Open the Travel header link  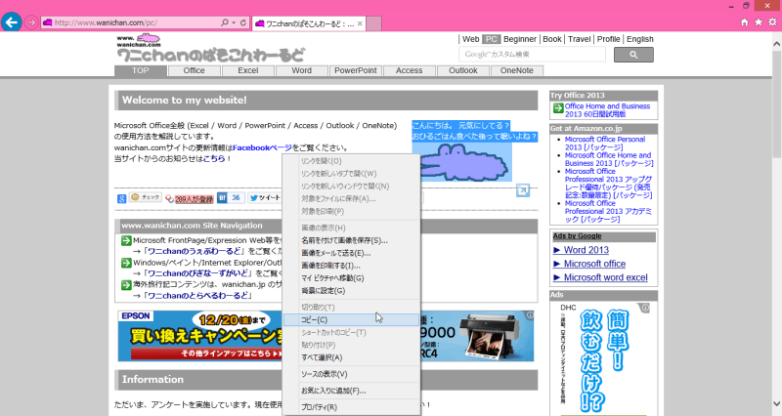tap(579, 39)
